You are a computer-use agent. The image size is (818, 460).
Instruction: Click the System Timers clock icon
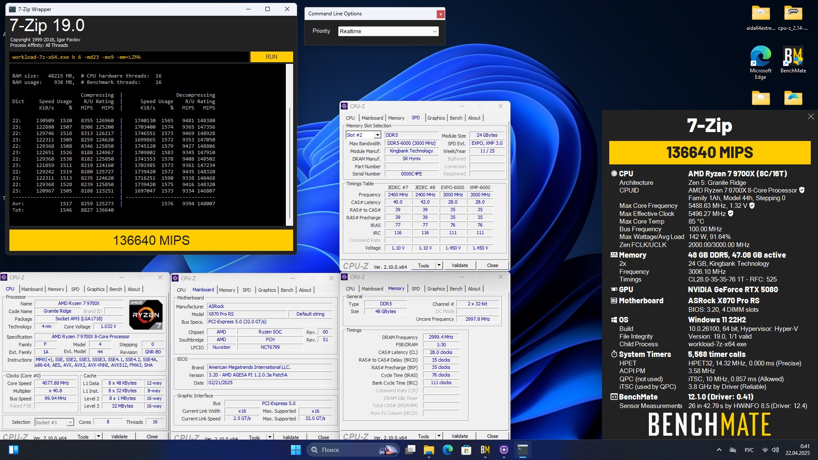click(x=614, y=354)
